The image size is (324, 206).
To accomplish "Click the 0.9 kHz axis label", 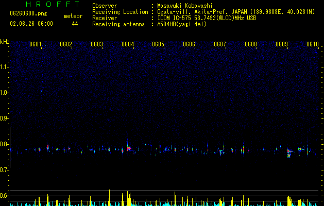I will [x=5, y=118].
